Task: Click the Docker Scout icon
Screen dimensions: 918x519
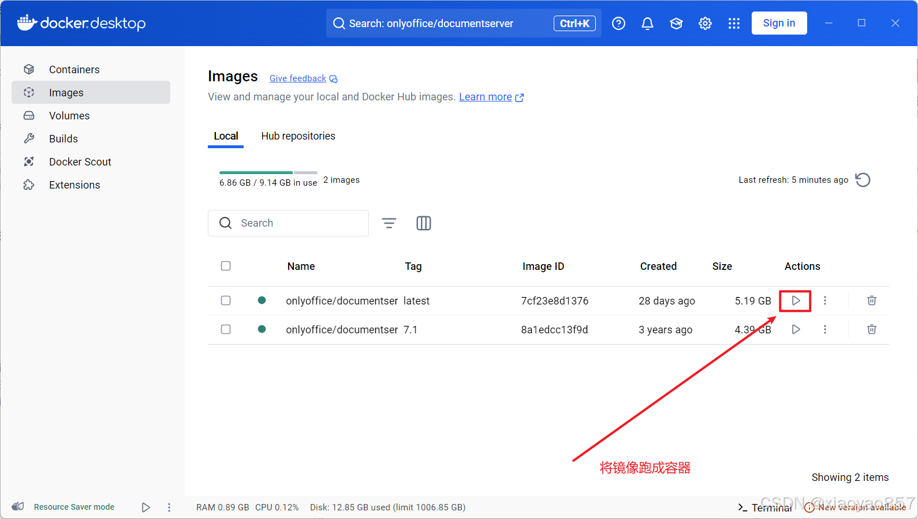Action: (x=29, y=161)
